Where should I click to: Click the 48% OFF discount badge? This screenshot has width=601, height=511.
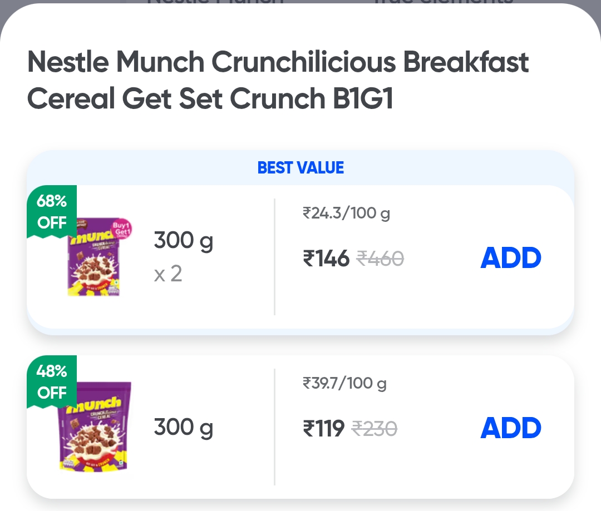(52, 381)
